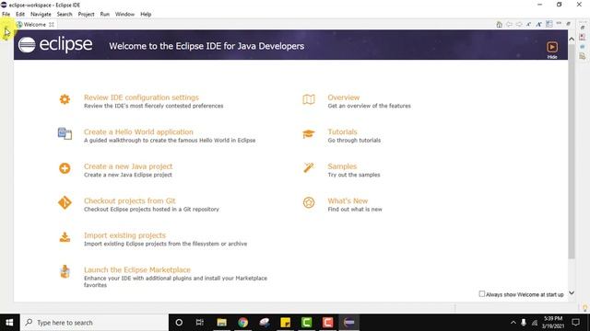Image resolution: width=590 pixels, height=331 pixels.
Task: Click the microphone icon in system tray
Action: coord(524,323)
